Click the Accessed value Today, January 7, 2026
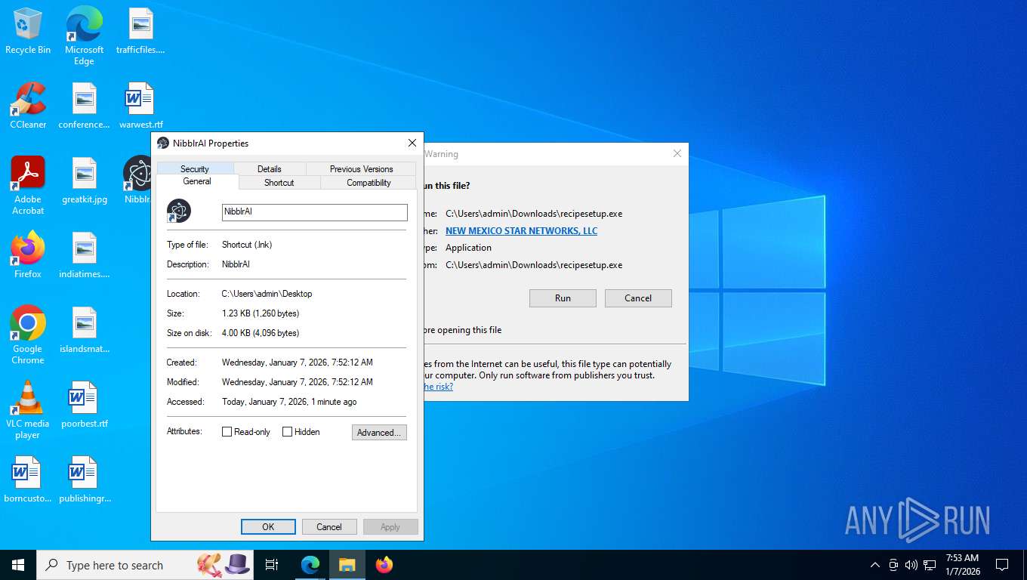 coord(289,402)
